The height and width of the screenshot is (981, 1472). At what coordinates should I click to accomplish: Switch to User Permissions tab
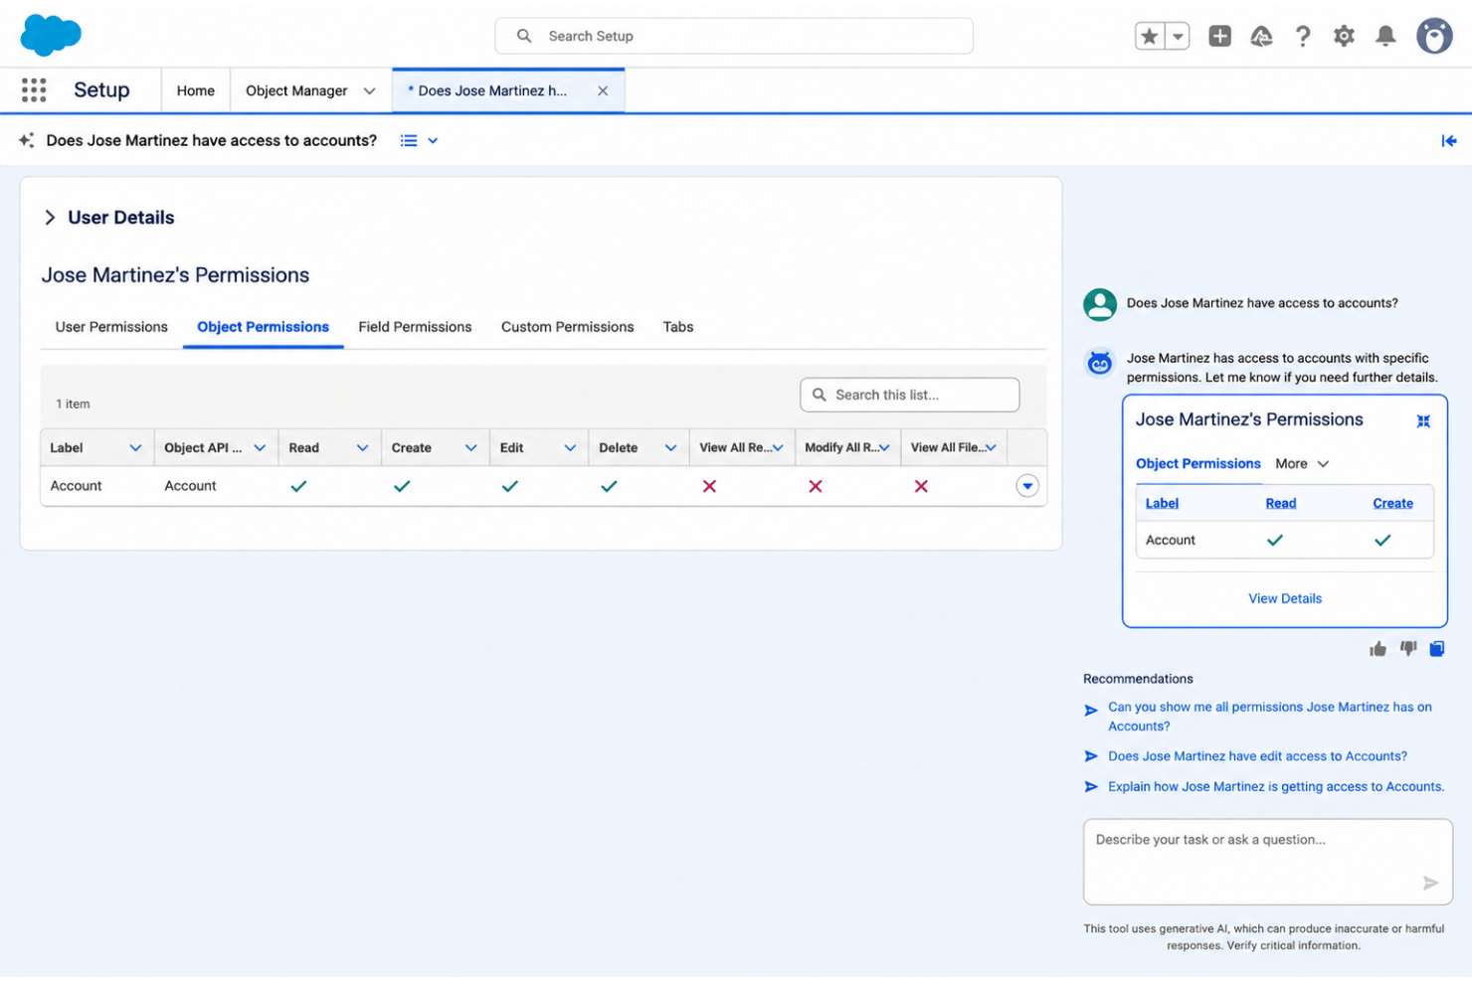pos(111,327)
